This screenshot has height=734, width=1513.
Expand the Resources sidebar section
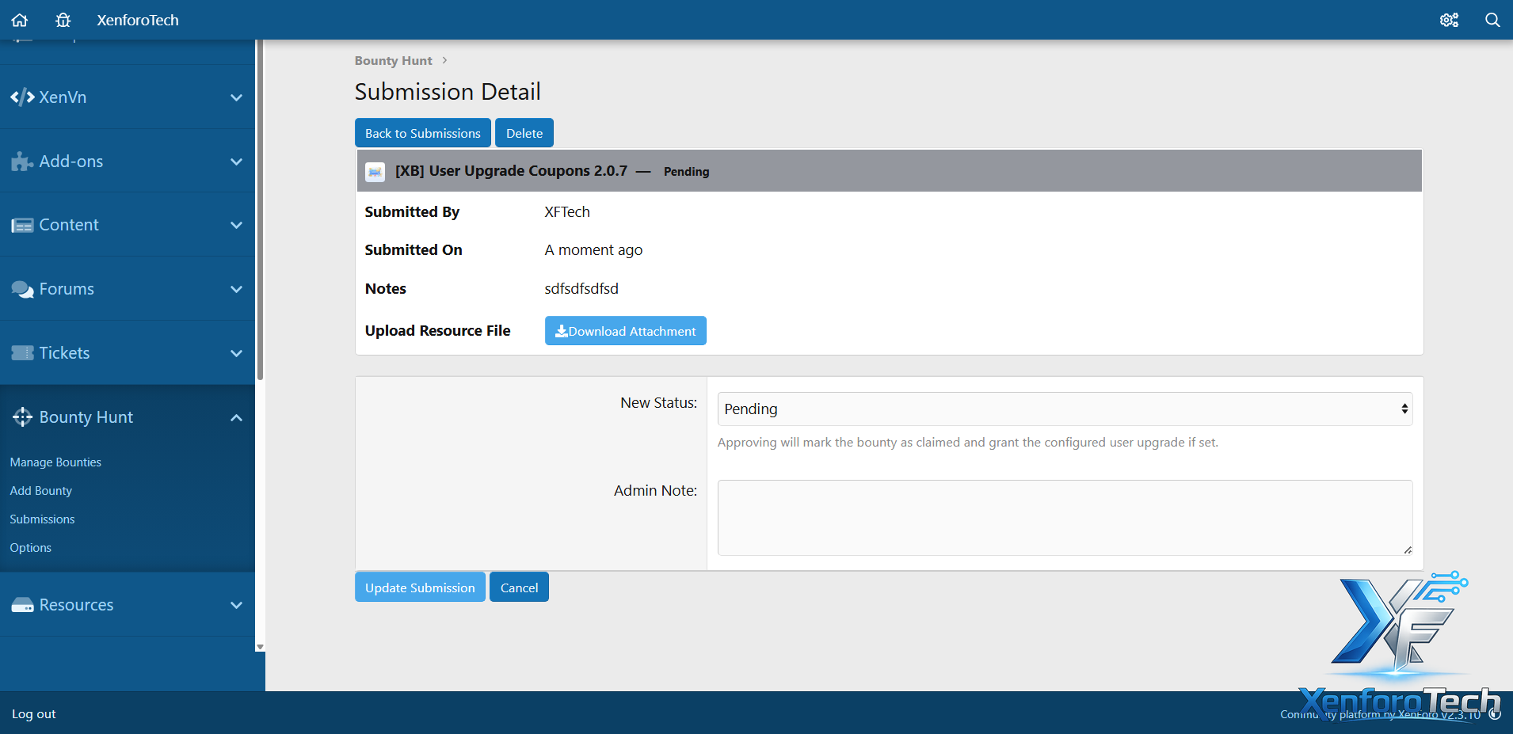236,605
